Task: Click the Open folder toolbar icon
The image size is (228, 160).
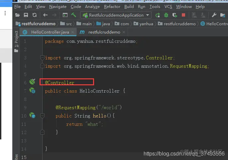Action: 17,15
